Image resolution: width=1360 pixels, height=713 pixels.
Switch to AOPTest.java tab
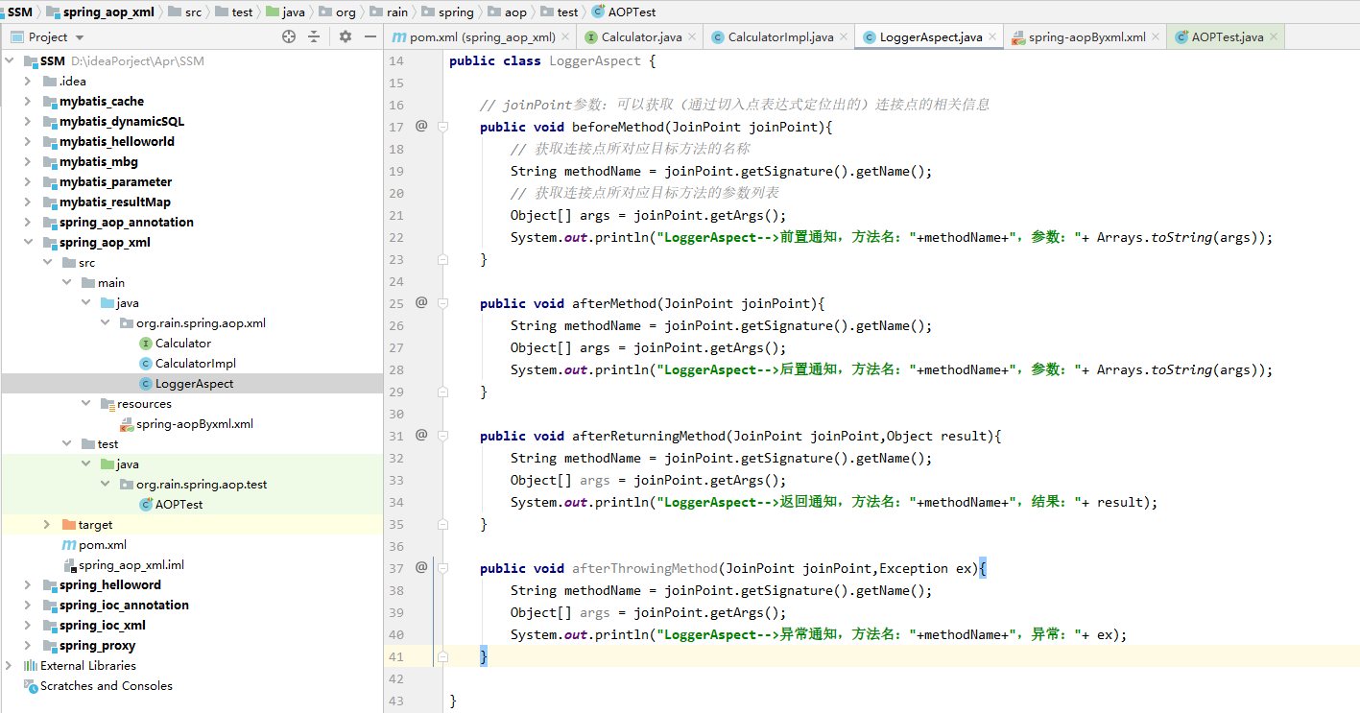point(1227,37)
